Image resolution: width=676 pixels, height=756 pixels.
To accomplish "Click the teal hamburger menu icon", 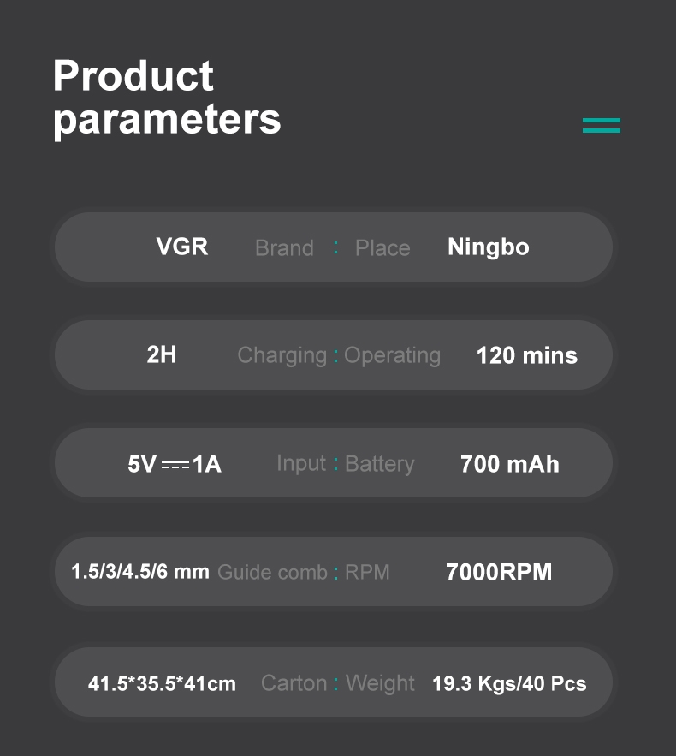I will 601,125.
